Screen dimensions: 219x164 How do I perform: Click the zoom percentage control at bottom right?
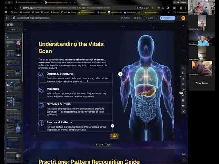pos(183,154)
